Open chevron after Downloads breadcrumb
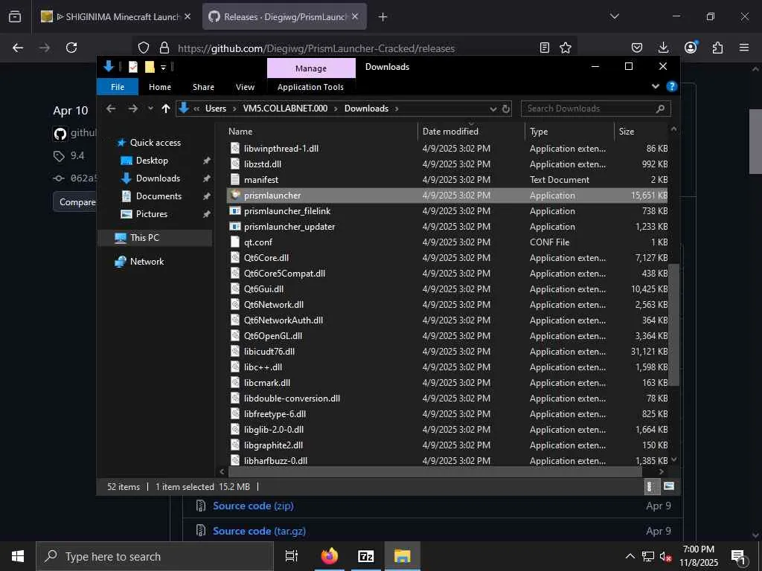The width and height of the screenshot is (762, 571). coord(397,109)
